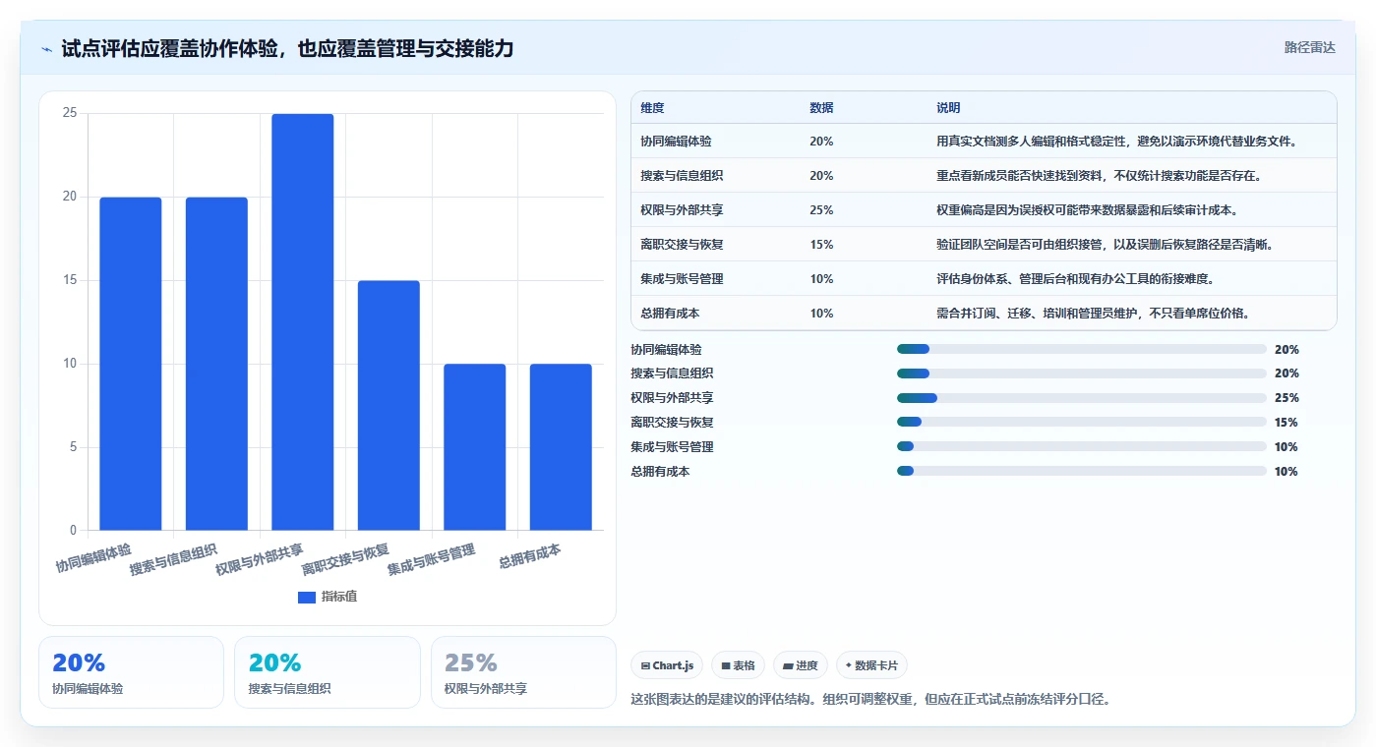Screen dimensions: 1376x747
Task: Select the Chart.js chip
Action: [x=667, y=665]
